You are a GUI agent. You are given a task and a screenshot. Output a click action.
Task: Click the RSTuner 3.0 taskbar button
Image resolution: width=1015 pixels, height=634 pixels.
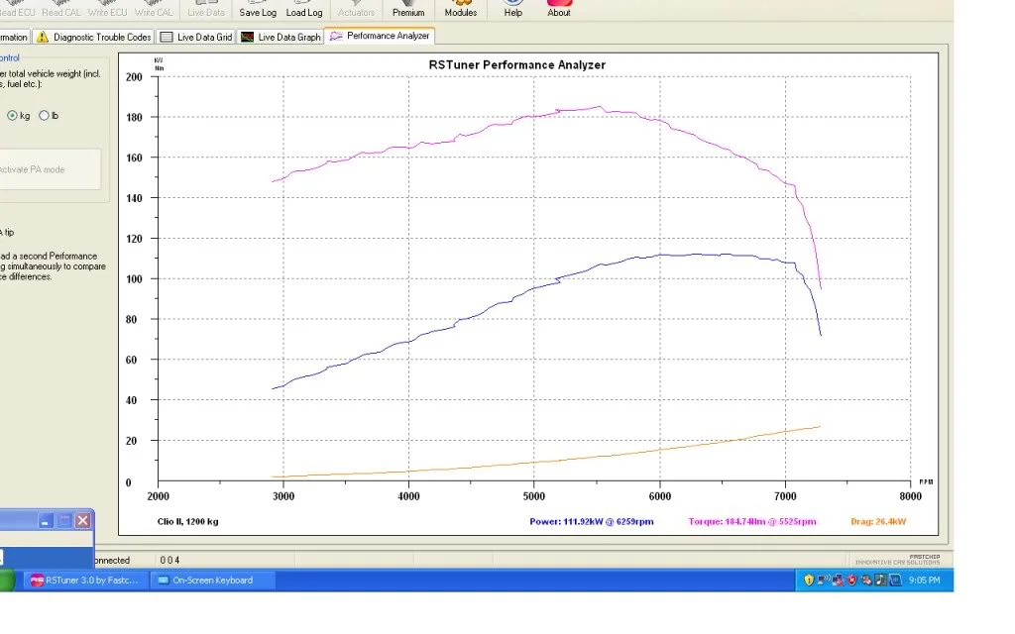coord(86,581)
